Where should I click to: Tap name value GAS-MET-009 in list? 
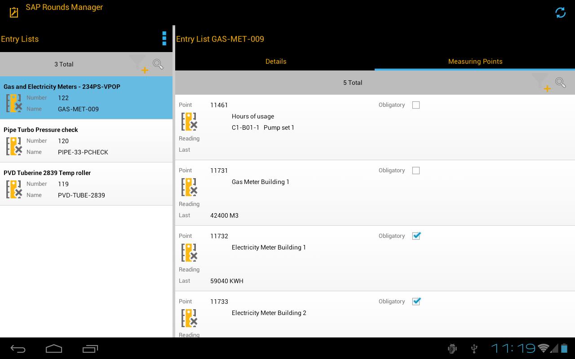pos(78,109)
